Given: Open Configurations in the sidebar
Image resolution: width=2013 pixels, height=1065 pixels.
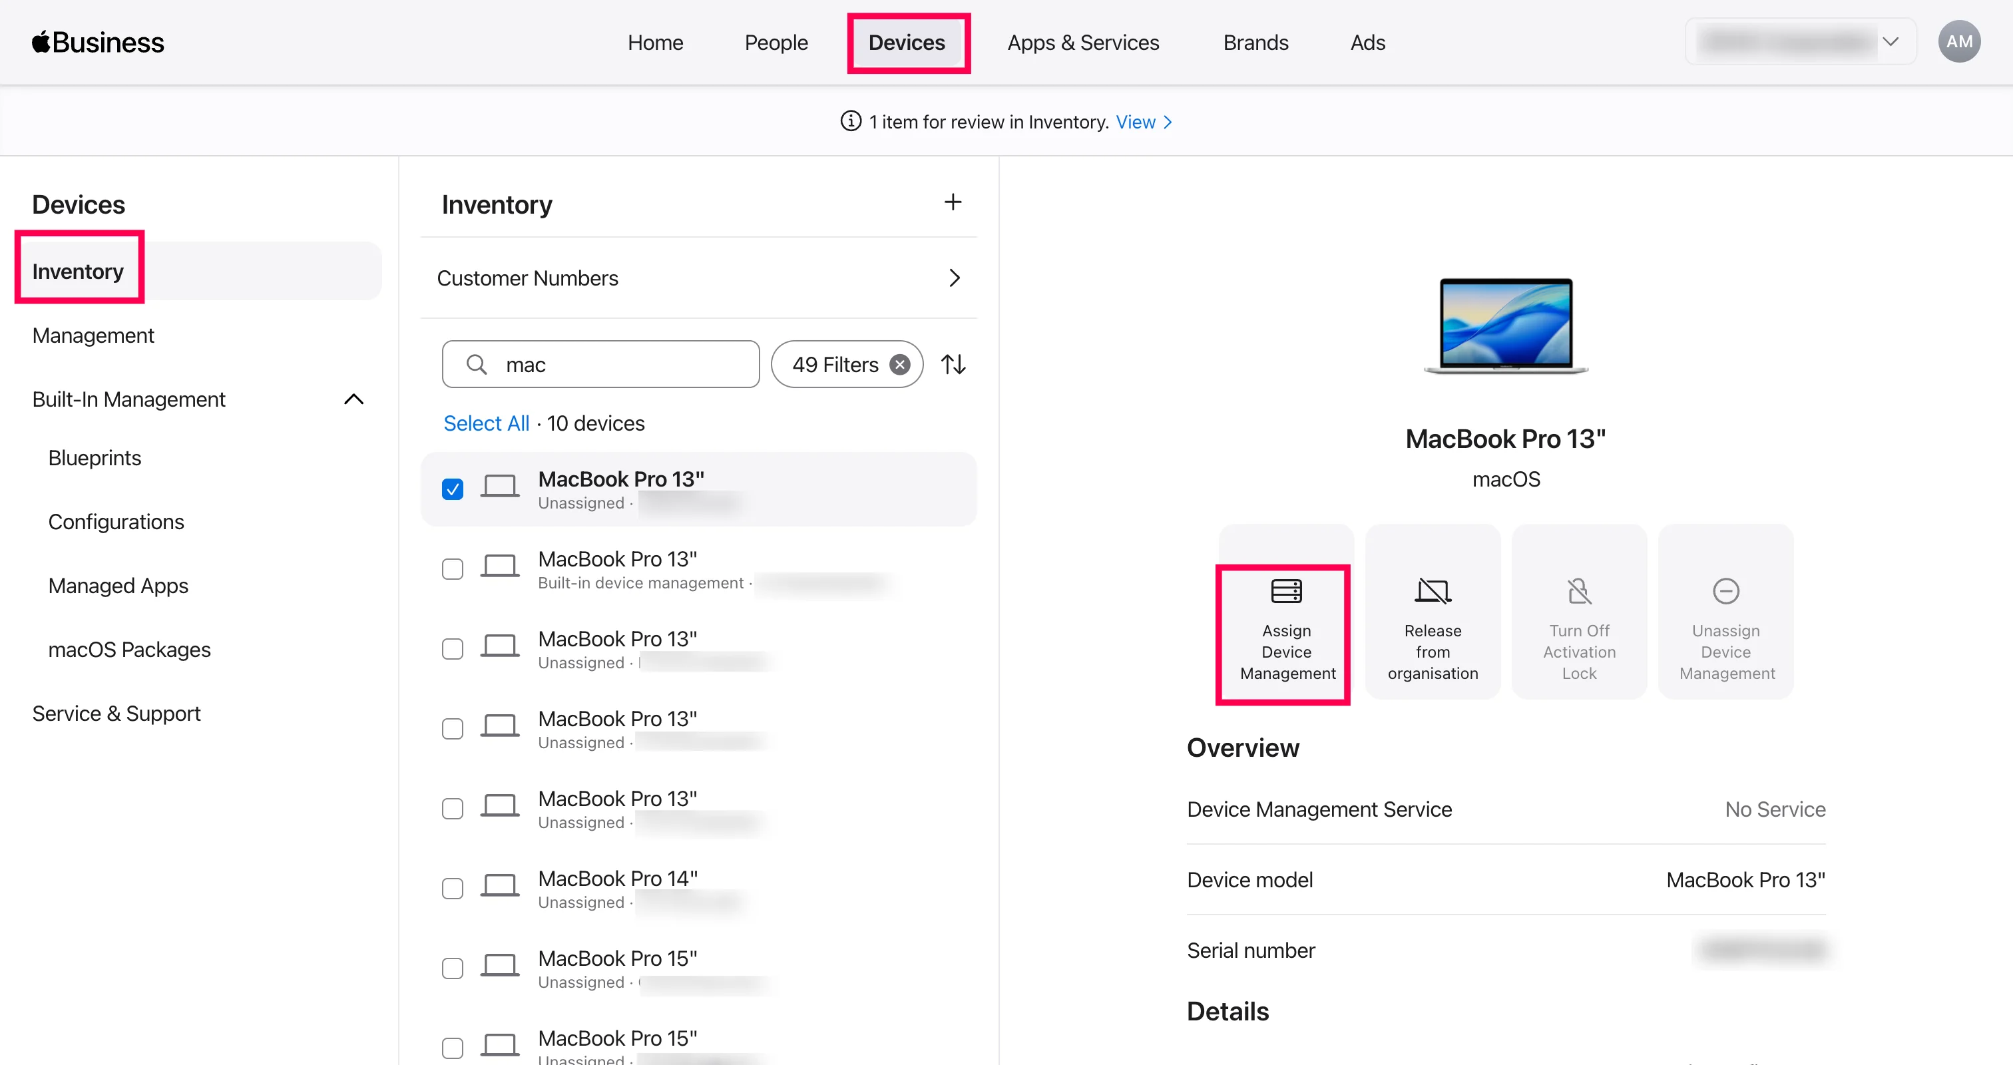Looking at the screenshot, I should [116, 521].
